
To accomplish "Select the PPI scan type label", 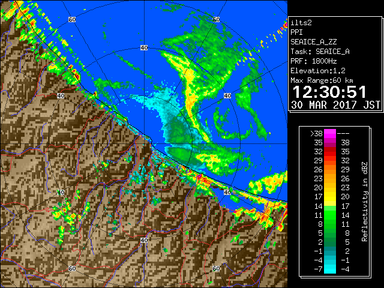I will click(x=296, y=32).
